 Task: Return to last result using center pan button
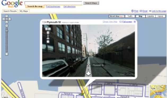(x=7, y=19)
